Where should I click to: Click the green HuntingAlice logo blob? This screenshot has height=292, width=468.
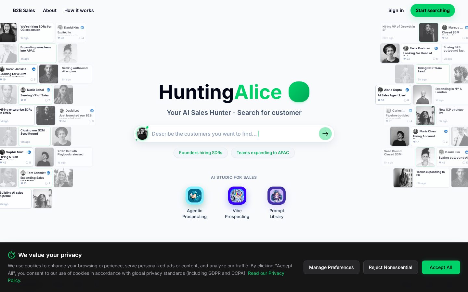pos(299,92)
